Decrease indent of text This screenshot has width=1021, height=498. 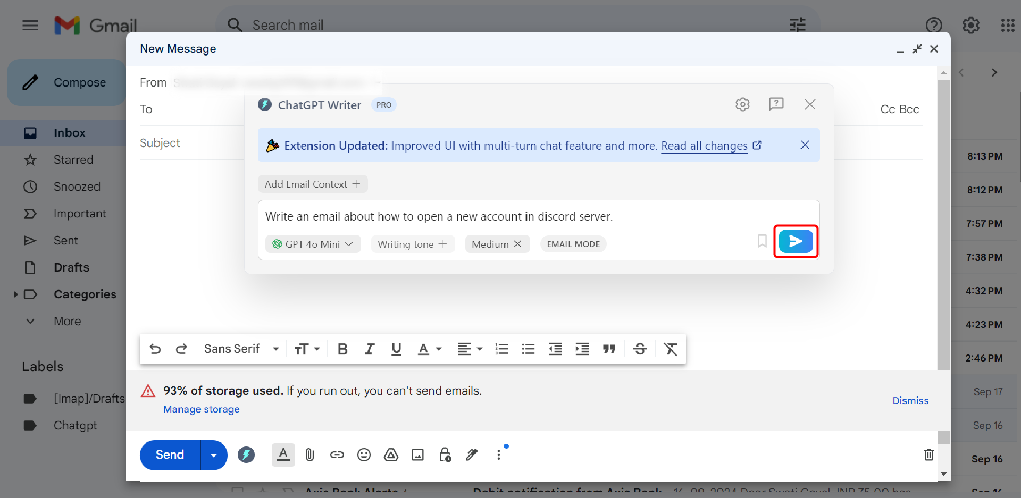pos(555,349)
